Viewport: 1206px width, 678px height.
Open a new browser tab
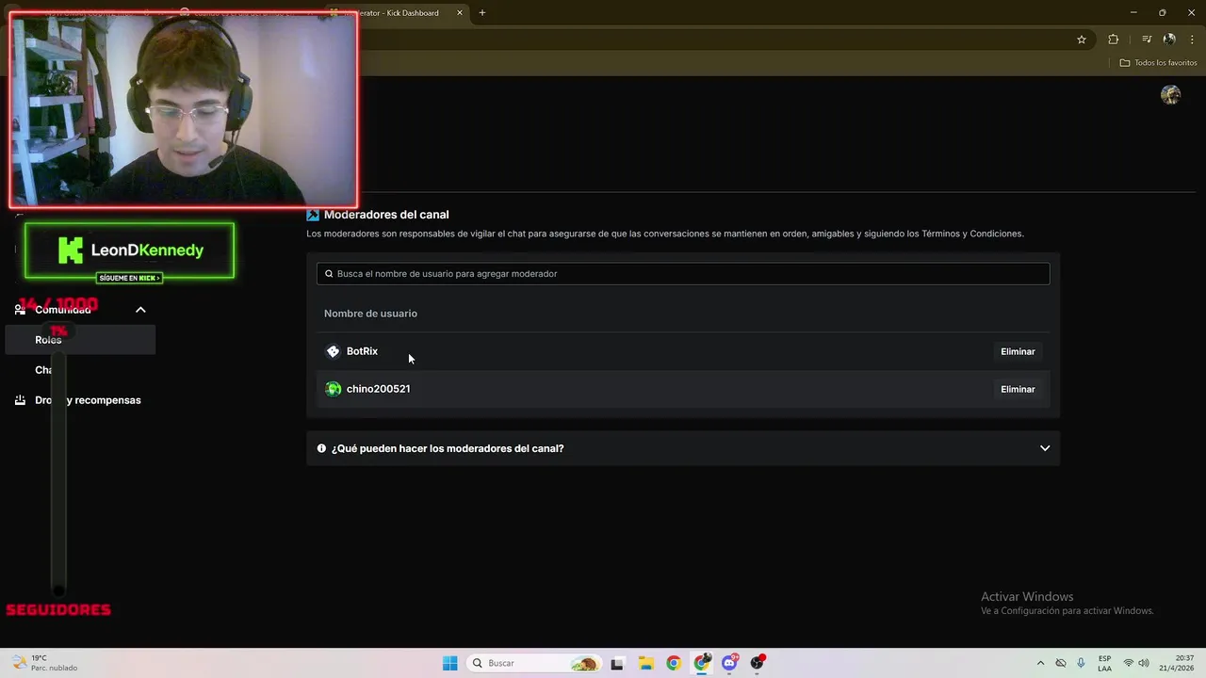click(482, 13)
